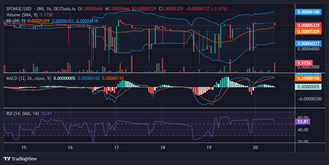Click the 0.00004000 price axis tick
The height and width of the screenshot is (165, 329).
click(x=308, y=49)
